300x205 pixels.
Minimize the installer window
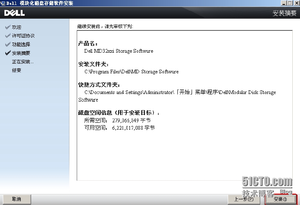284,3
